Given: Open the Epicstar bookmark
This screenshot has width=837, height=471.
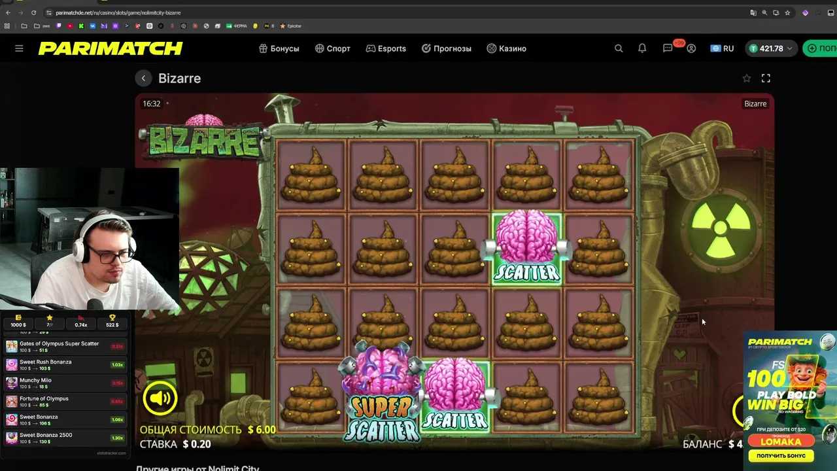Looking at the screenshot, I should tap(290, 26).
